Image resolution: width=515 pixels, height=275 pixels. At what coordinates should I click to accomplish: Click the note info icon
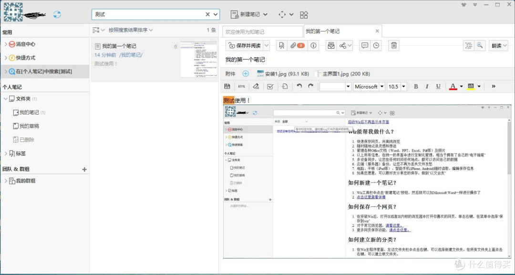[313, 46]
